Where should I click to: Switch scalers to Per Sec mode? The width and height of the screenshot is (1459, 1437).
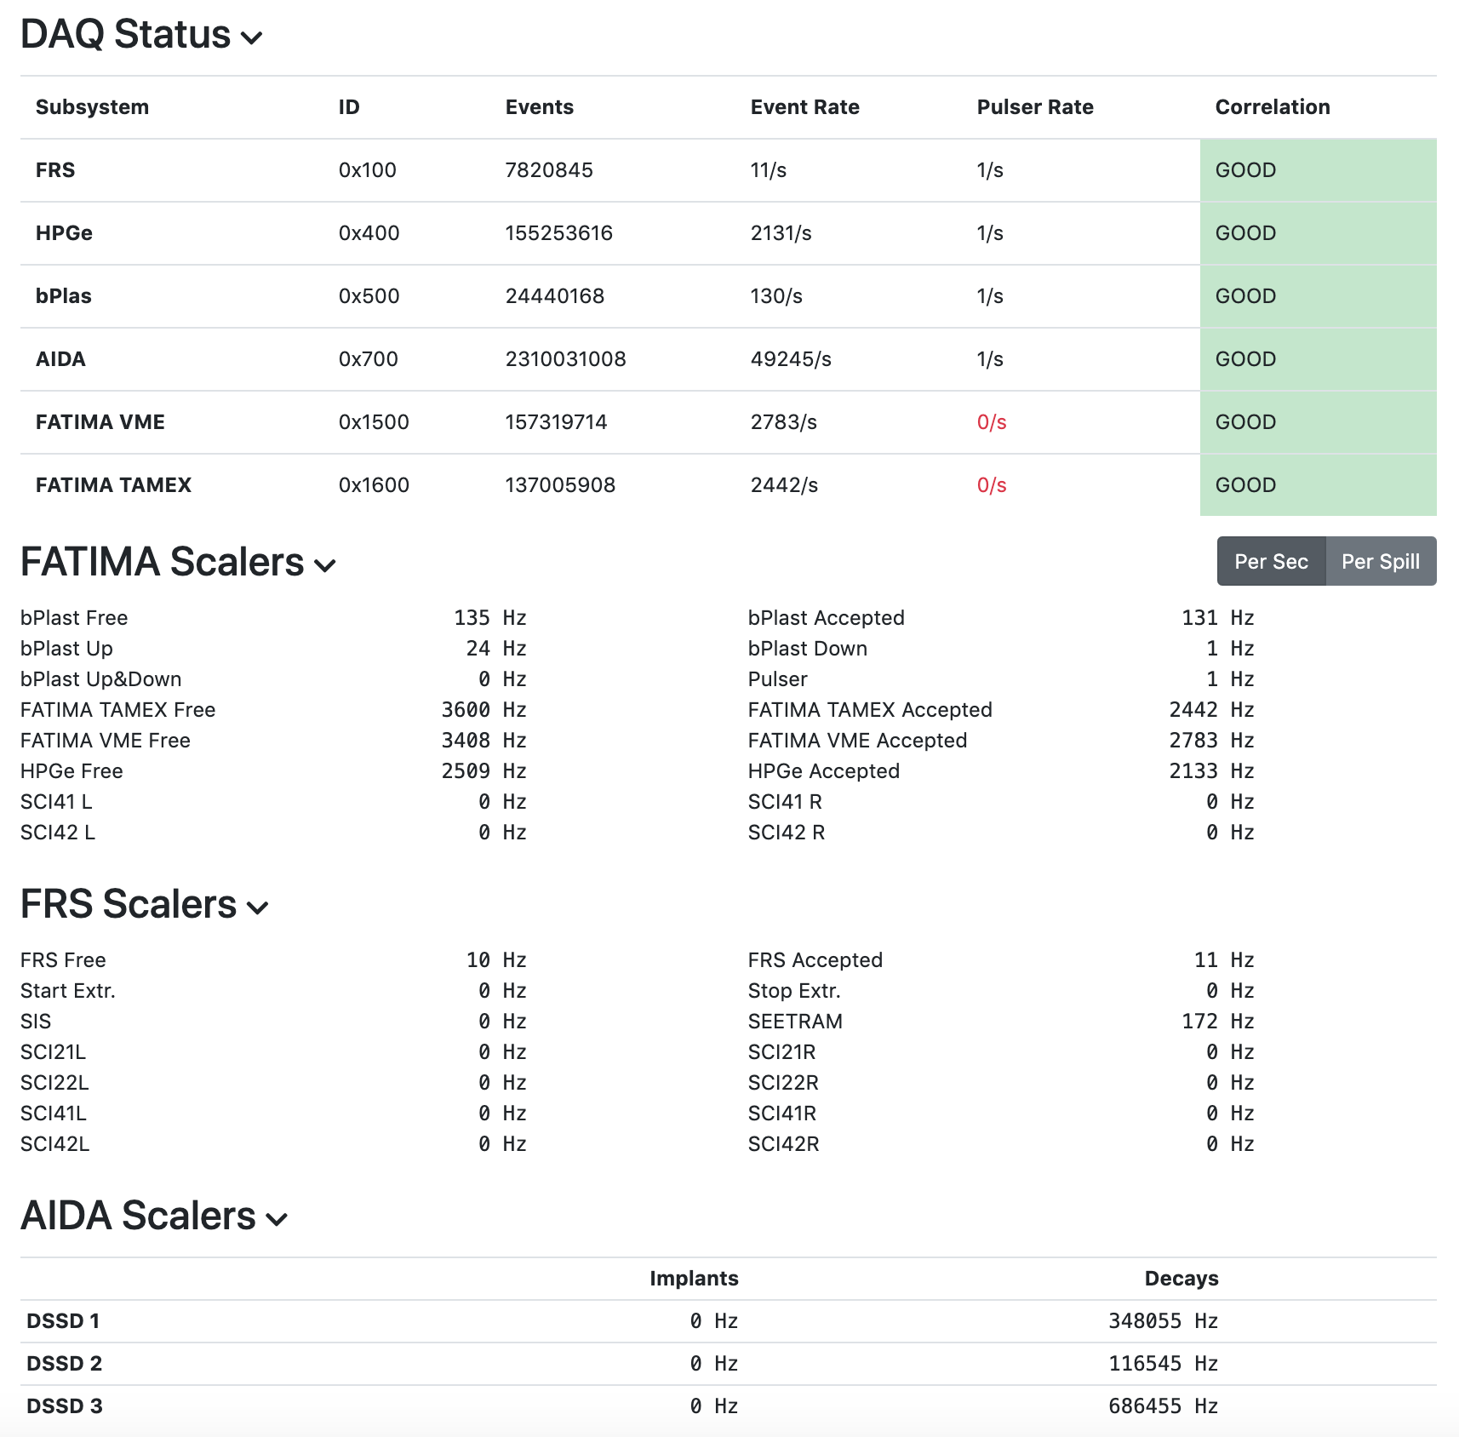(x=1271, y=562)
